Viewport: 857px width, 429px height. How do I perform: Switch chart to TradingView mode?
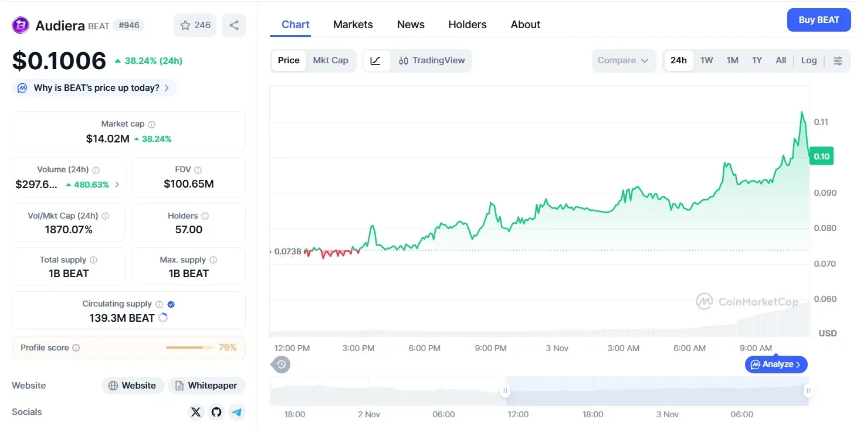(x=432, y=60)
